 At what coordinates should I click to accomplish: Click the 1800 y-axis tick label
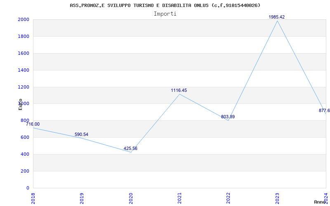click(x=24, y=37)
